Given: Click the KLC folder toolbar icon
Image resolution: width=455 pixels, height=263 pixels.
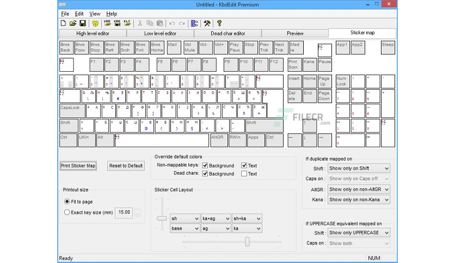Looking at the screenshot, I should click(x=127, y=23).
